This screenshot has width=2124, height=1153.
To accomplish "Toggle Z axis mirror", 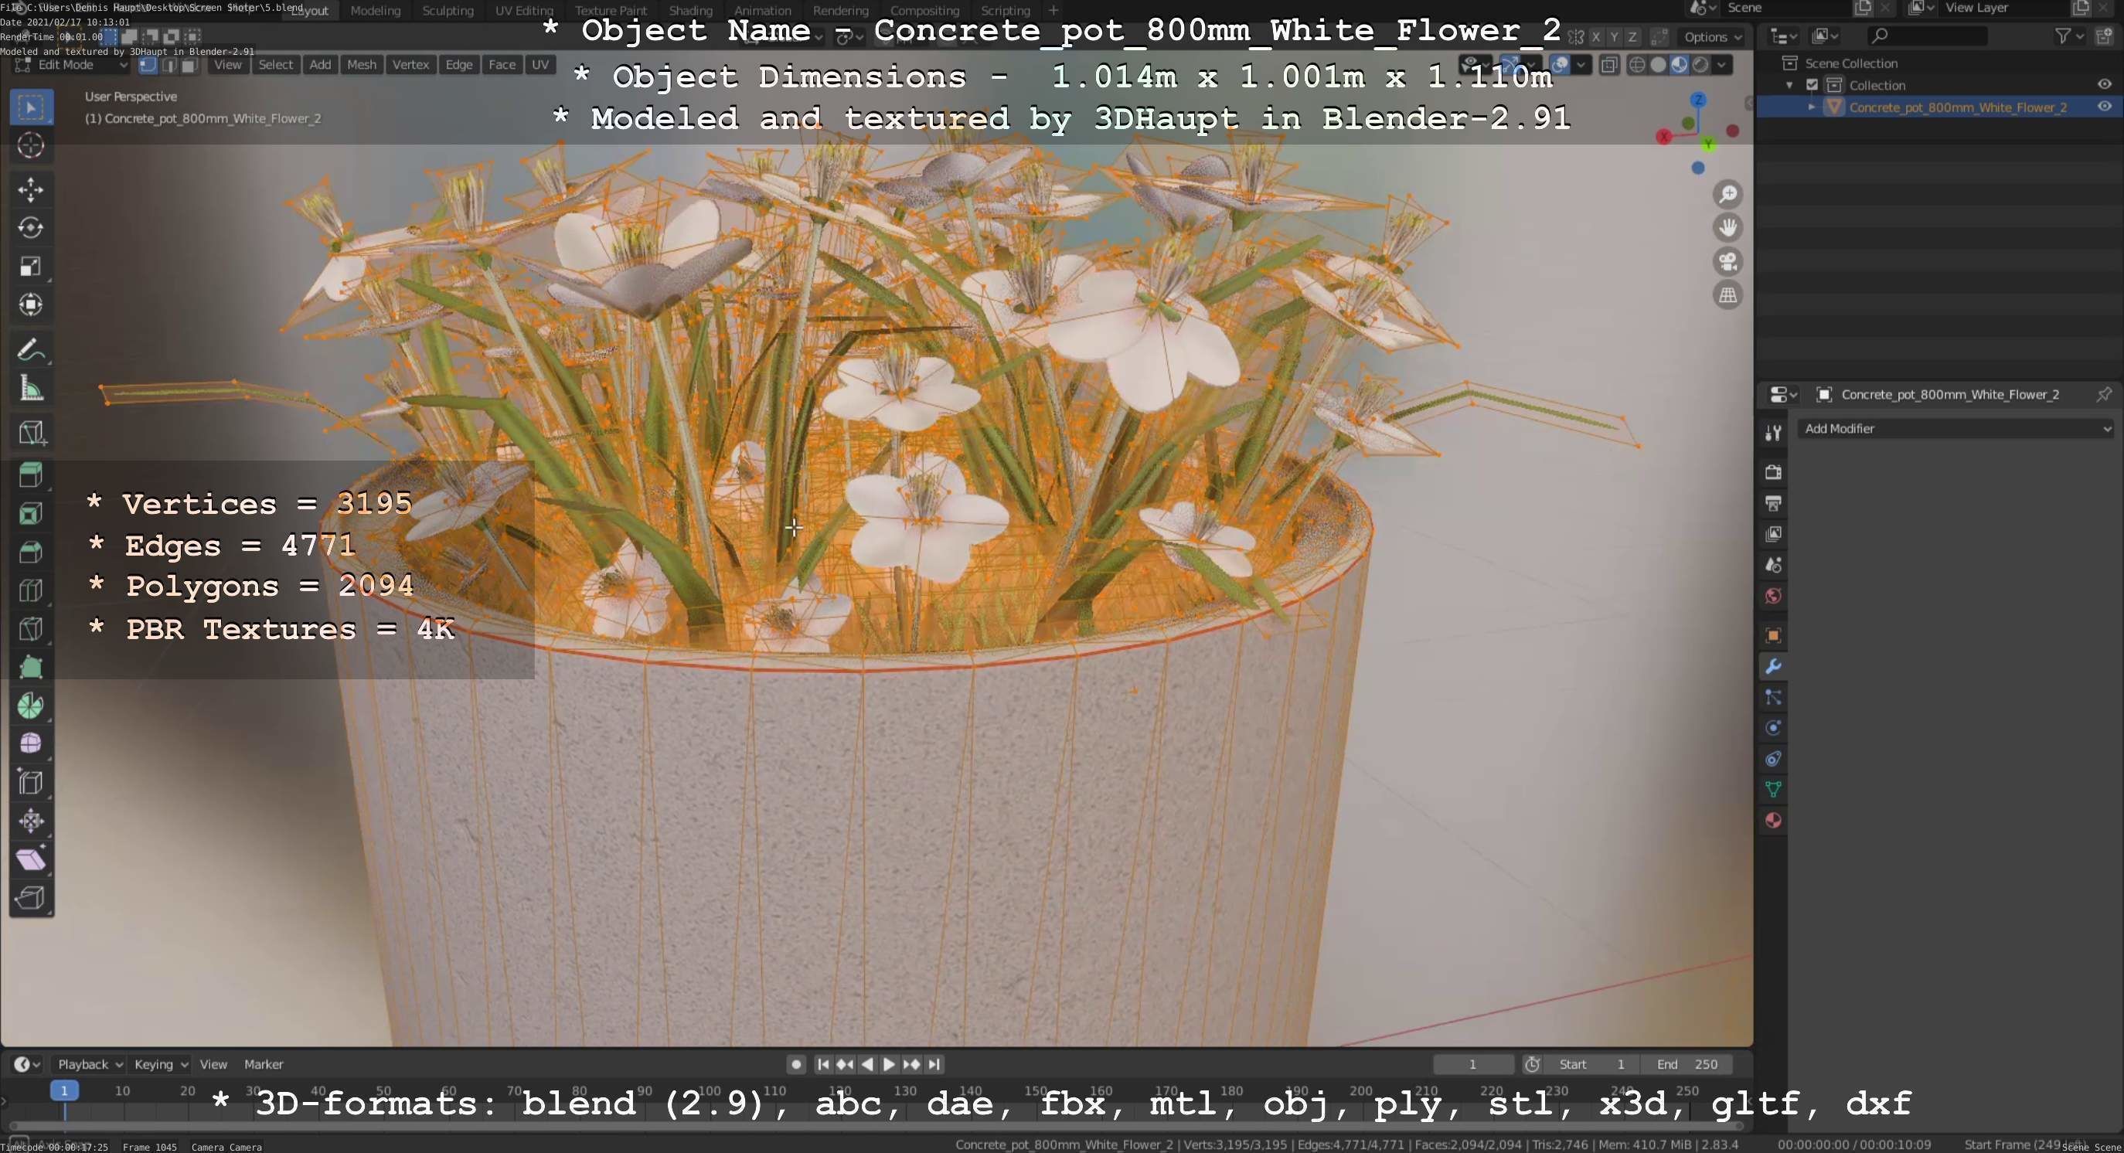I will click(x=1632, y=37).
